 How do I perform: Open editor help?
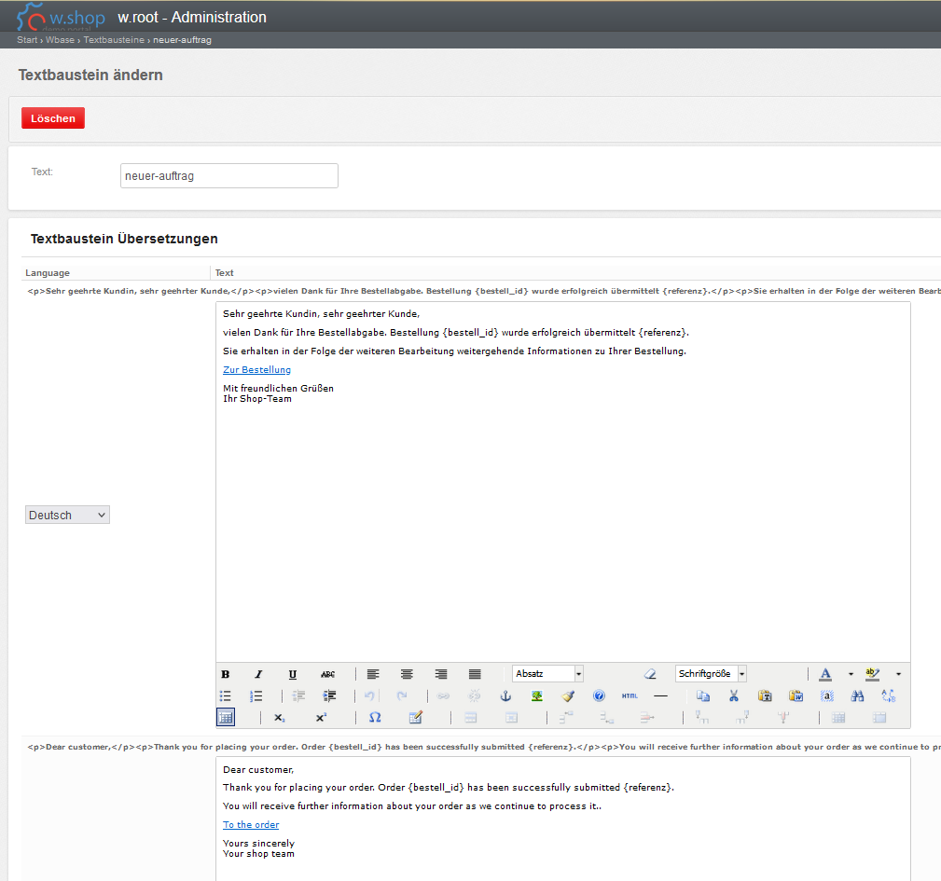point(599,695)
